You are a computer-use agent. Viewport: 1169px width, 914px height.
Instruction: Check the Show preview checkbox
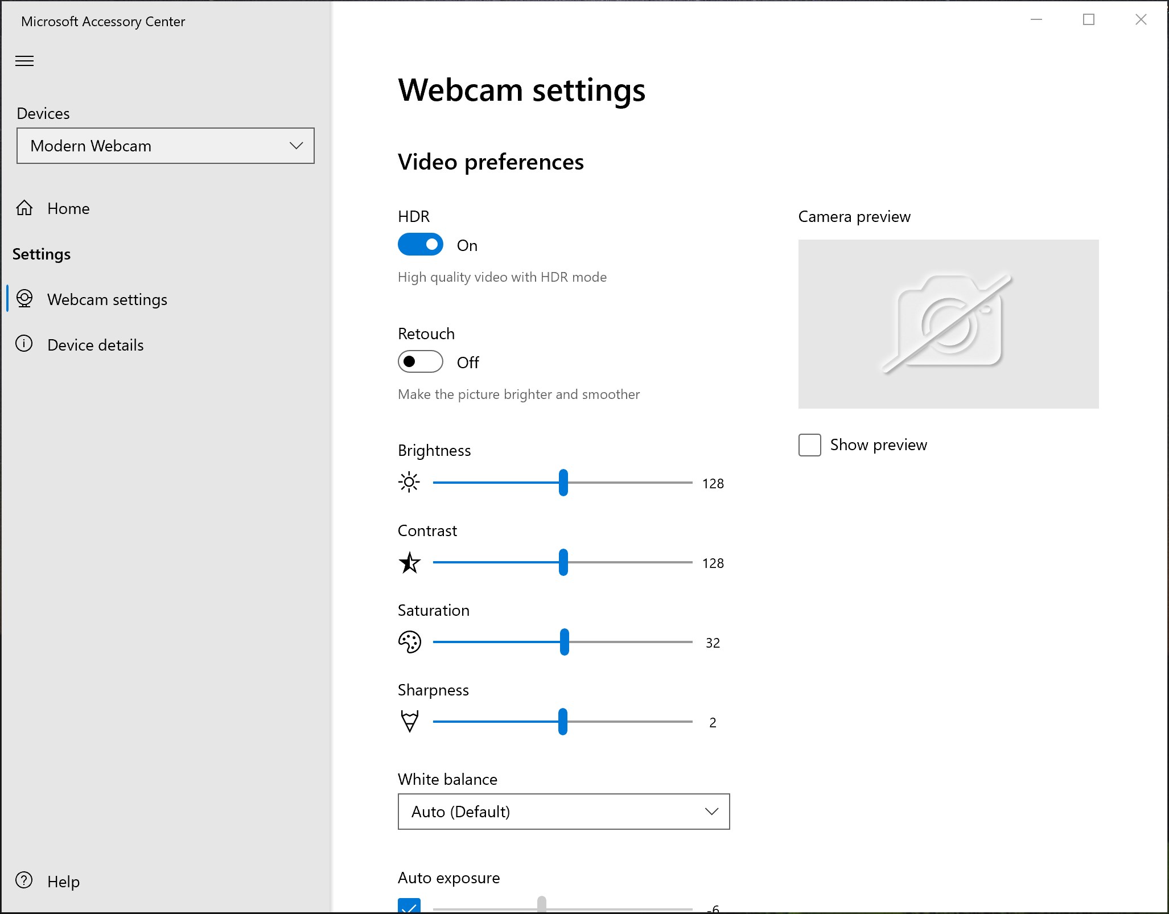(x=809, y=445)
